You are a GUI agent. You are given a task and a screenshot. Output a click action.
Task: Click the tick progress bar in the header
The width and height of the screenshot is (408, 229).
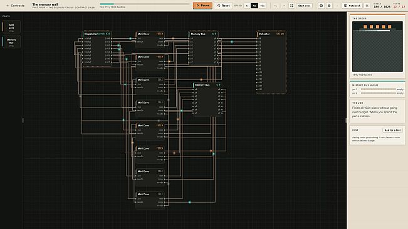(144, 4)
